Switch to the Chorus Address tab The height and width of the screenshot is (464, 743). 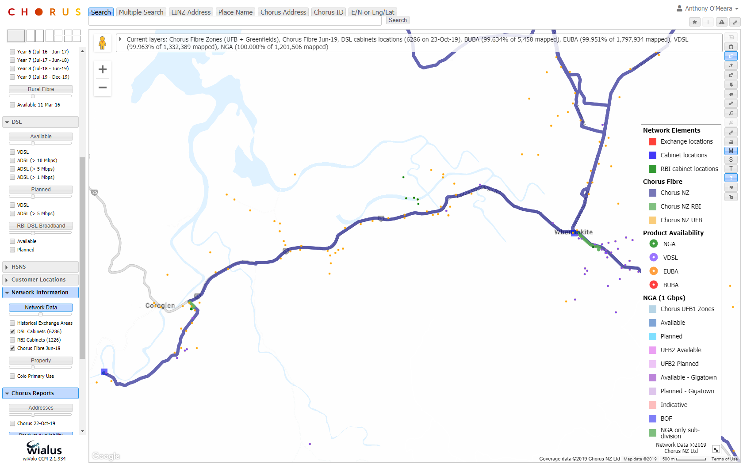(283, 12)
